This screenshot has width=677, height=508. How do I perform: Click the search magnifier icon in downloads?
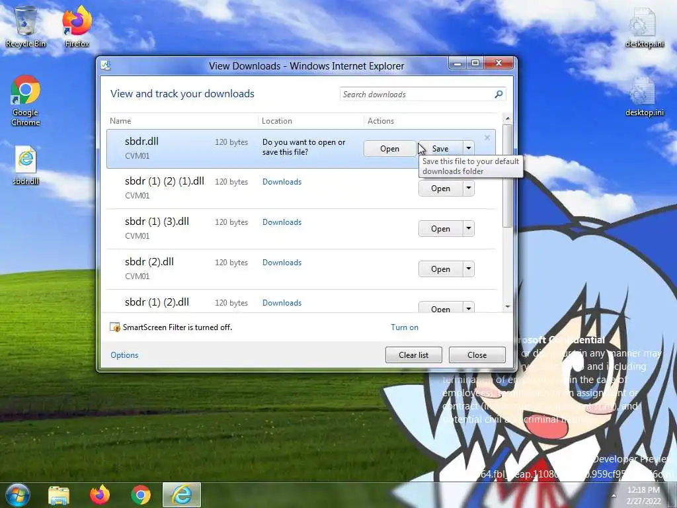(498, 94)
